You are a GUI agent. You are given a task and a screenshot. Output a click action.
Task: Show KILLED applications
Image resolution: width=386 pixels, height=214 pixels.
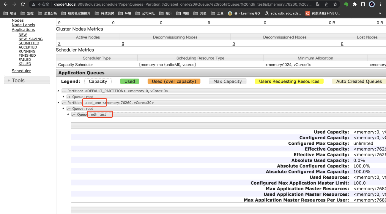[25, 64]
